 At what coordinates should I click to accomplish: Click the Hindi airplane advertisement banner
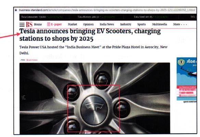(x=187, y=79)
